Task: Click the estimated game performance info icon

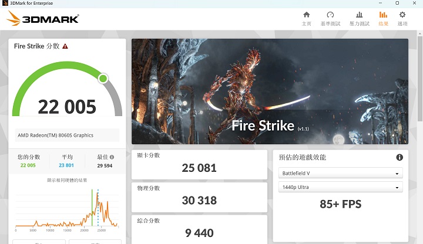Action: [x=399, y=157]
